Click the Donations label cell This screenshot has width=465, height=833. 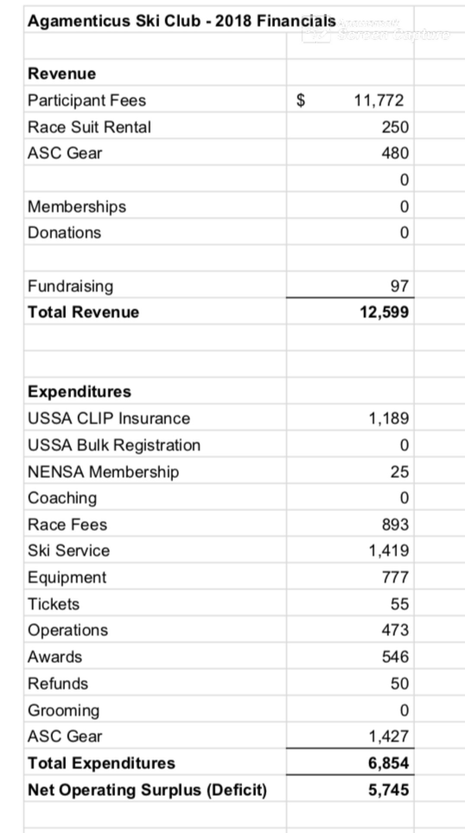64,233
